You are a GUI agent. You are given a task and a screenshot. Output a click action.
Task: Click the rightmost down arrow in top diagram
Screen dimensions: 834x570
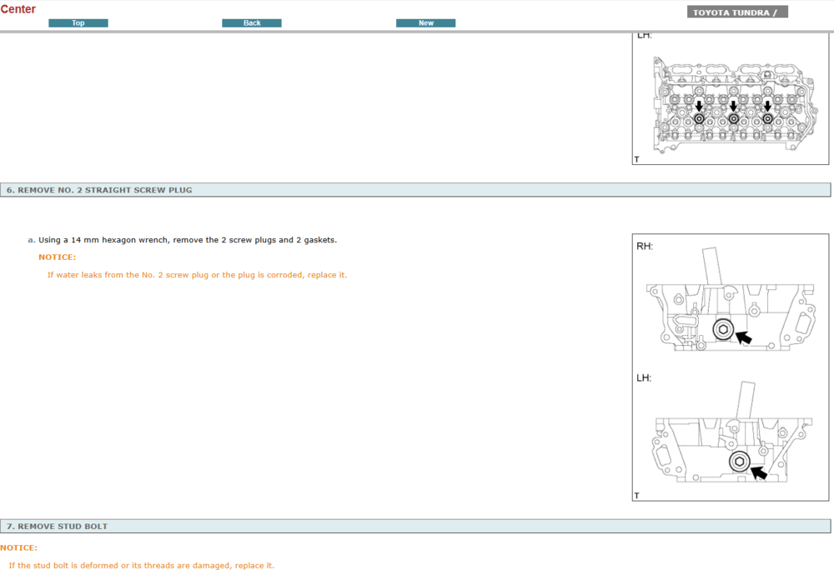767,107
